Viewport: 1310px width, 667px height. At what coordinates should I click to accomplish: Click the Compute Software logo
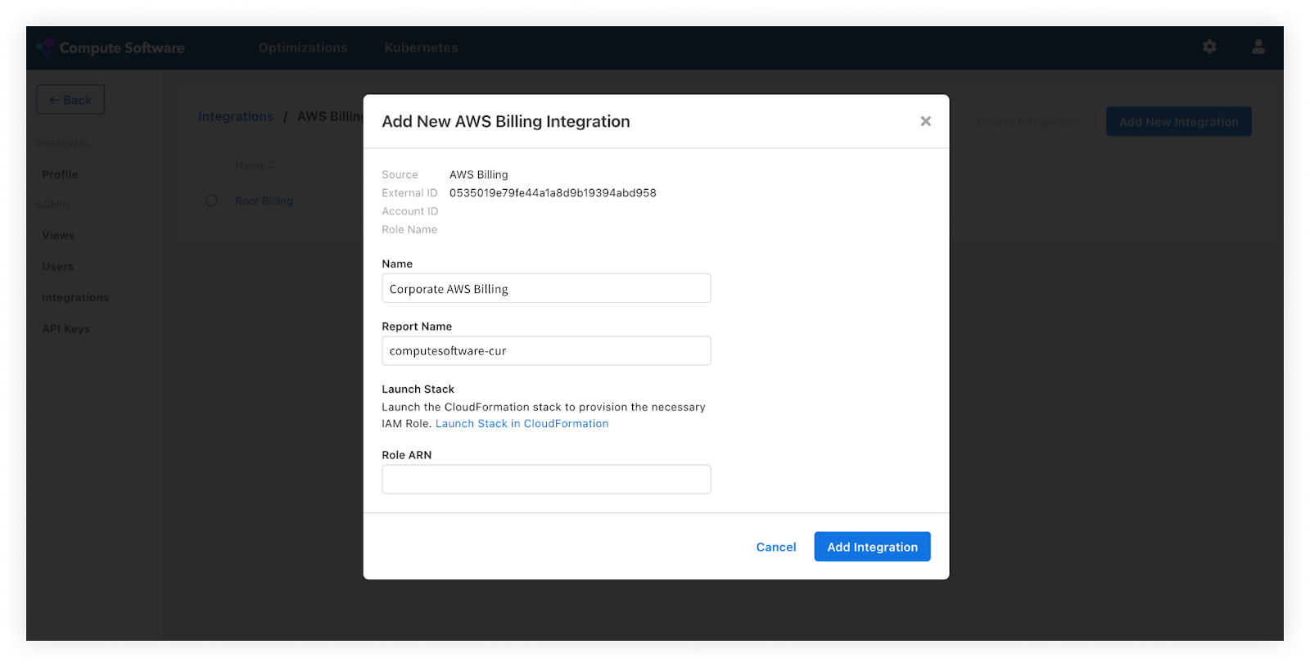coord(111,47)
